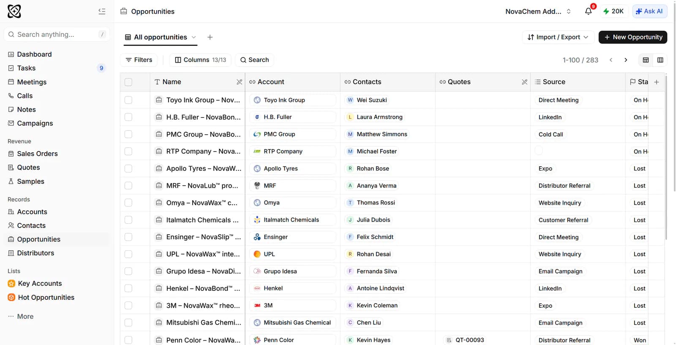
Task: Click the Key Accounts list icon
Action: 12,283
